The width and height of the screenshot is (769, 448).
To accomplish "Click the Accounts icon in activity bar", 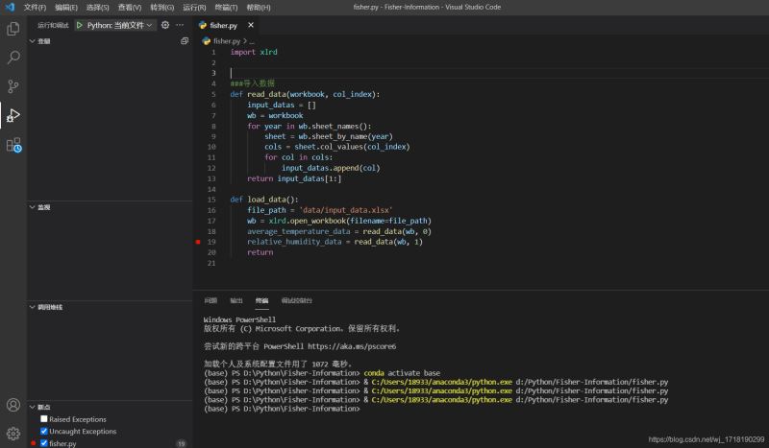I will [13, 405].
